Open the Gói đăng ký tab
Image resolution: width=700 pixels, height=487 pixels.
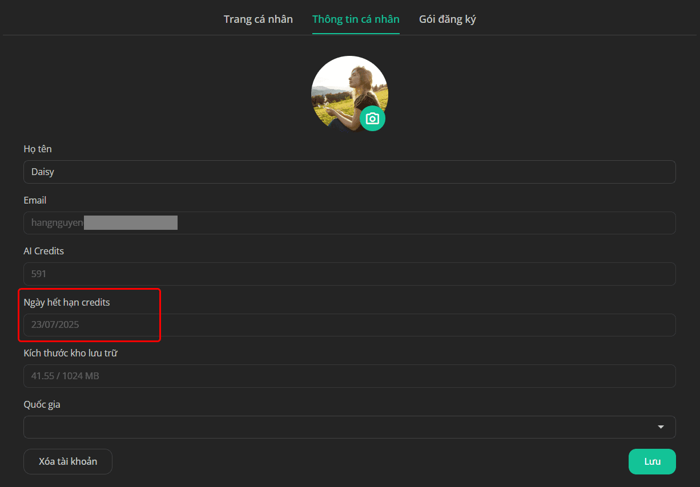[x=448, y=19]
